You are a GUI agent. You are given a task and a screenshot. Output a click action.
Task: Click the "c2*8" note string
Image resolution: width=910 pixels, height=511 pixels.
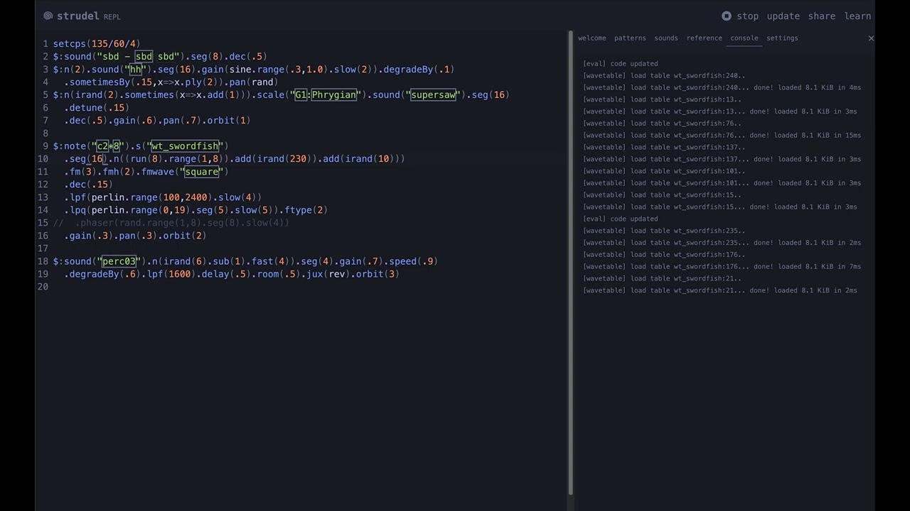pos(108,146)
